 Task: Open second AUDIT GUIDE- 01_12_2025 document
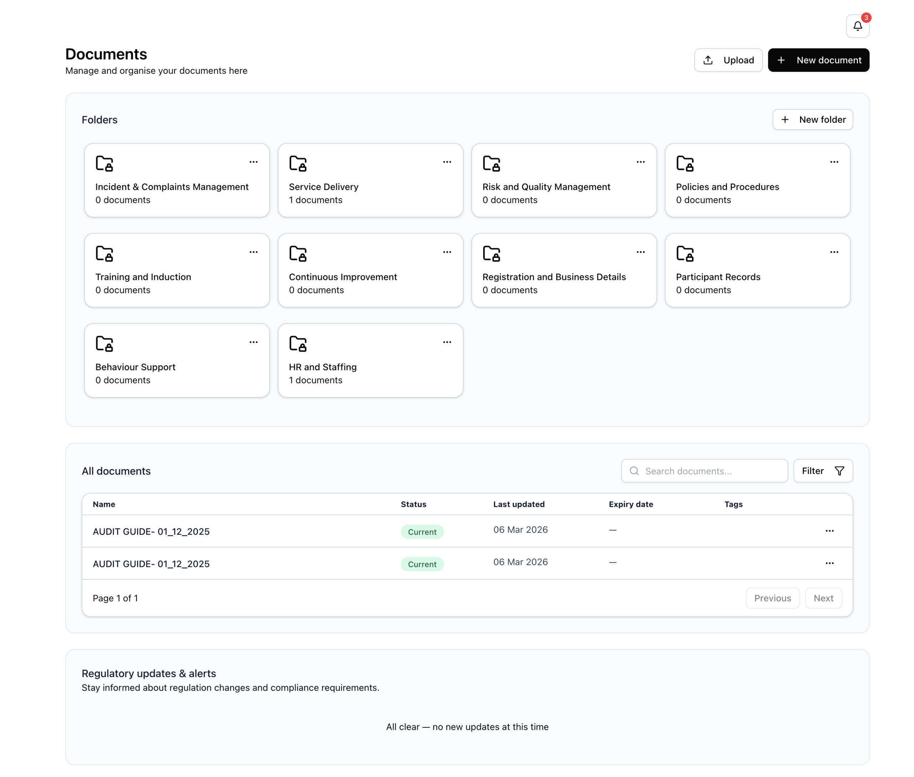151,564
